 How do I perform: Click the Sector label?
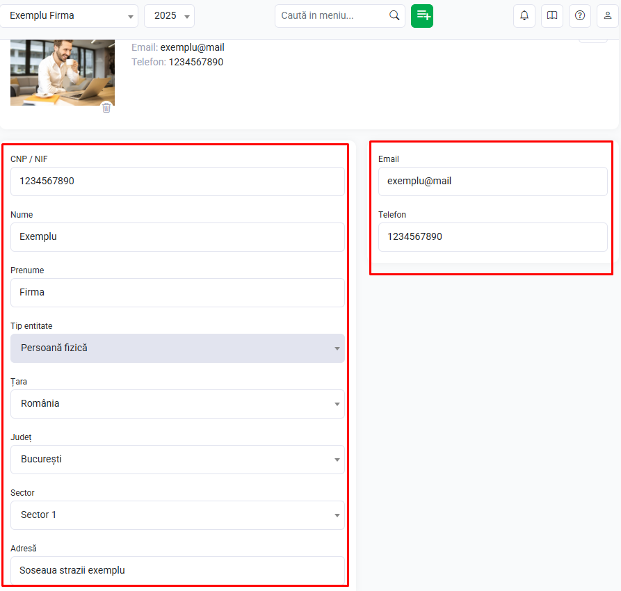click(x=22, y=493)
